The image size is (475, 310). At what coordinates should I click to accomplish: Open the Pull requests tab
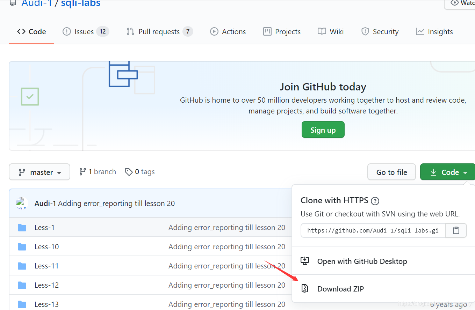coord(159,32)
